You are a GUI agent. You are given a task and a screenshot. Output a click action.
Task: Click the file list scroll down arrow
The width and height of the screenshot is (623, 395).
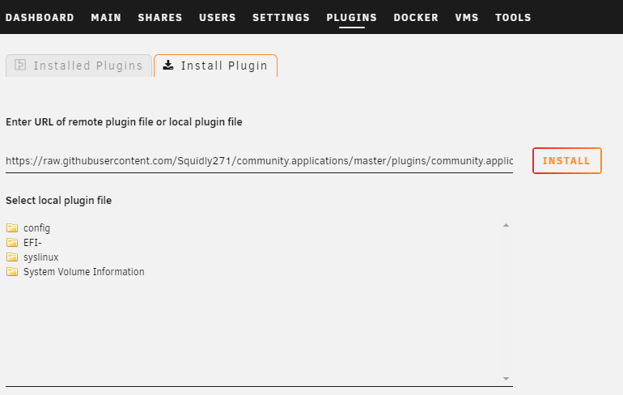coord(506,379)
